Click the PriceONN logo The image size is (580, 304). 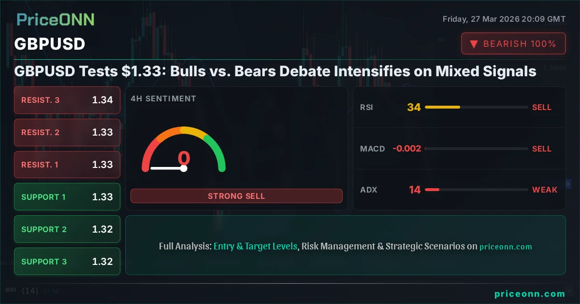click(55, 19)
